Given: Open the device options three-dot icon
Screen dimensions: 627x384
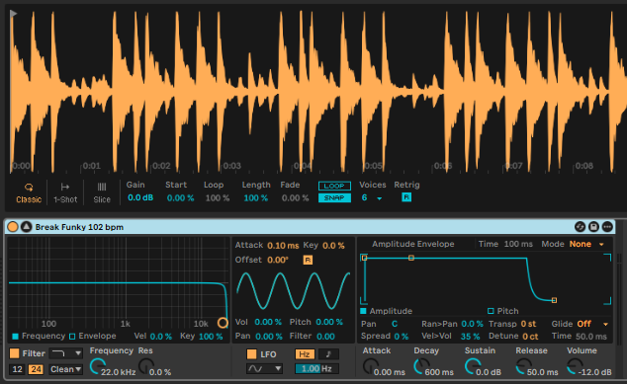Looking at the screenshot, I should click(x=607, y=227).
